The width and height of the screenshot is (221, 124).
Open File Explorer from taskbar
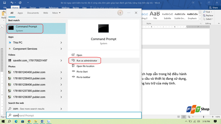pyautogui.click(x=36, y=121)
